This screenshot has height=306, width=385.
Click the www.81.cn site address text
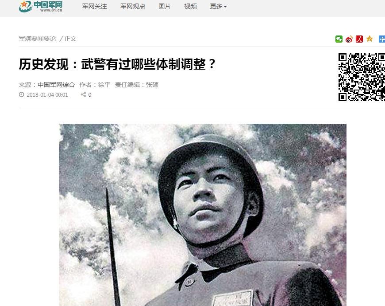pos(51,10)
